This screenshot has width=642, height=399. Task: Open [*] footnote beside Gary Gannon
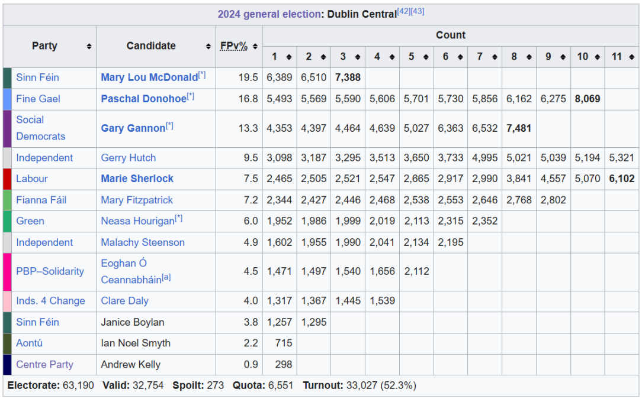[169, 125]
